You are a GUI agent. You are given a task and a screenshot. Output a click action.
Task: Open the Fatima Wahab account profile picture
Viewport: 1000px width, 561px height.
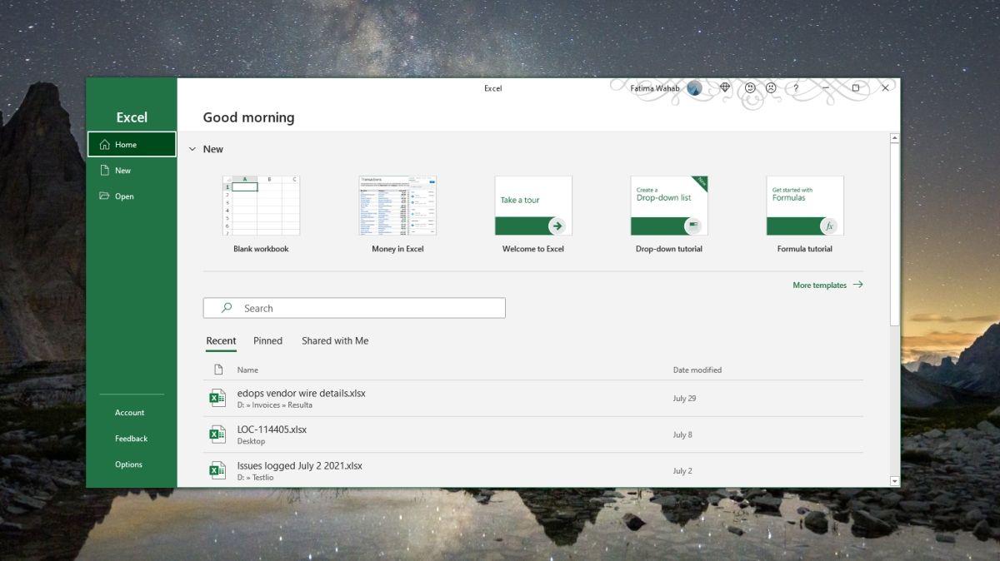pyautogui.click(x=694, y=87)
